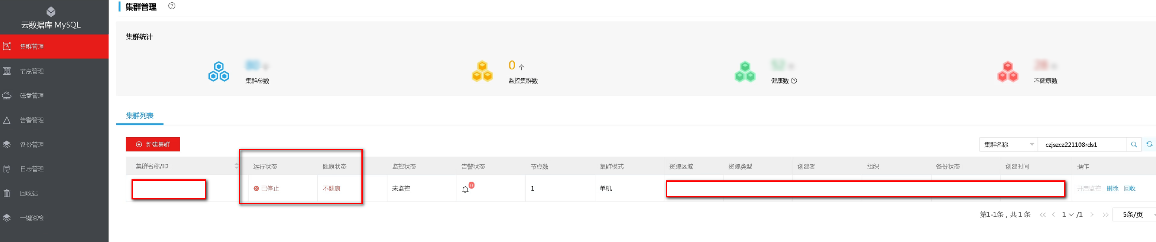Open 告警管理 in the sidebar
1156x242 pixels.
pyautogui.click(x=31, y=120)
